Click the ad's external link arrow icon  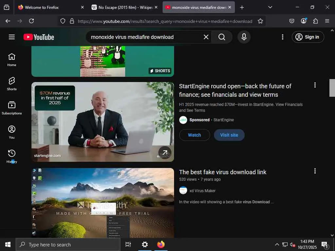click(165, 152)
